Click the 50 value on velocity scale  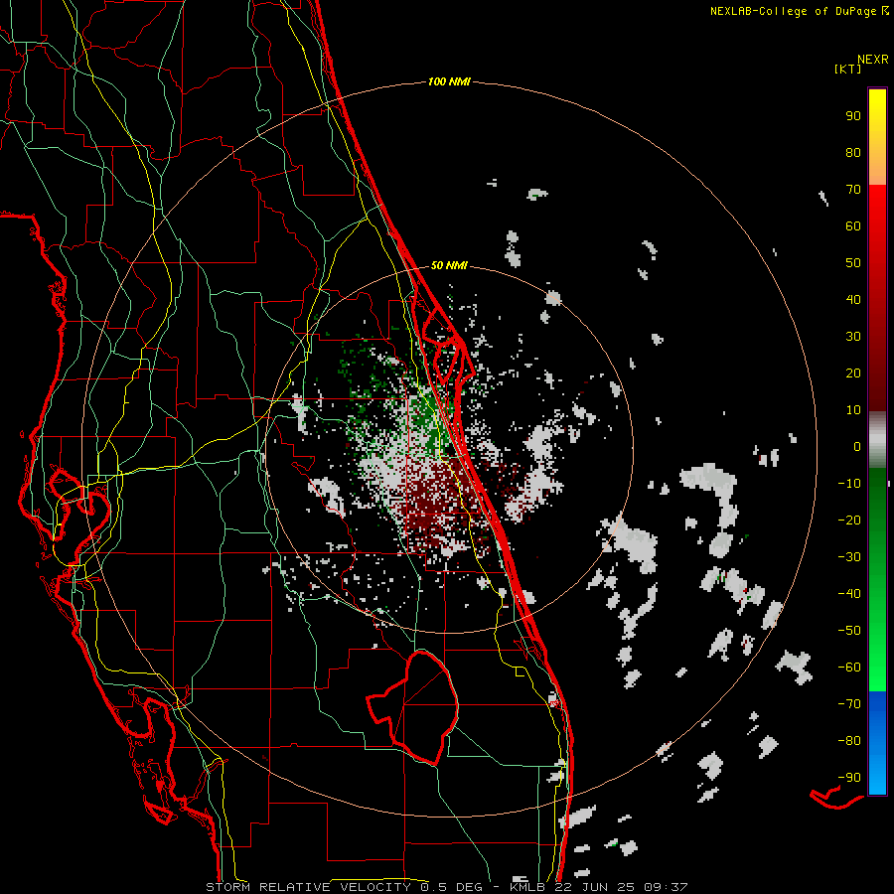tap(853, 263)
